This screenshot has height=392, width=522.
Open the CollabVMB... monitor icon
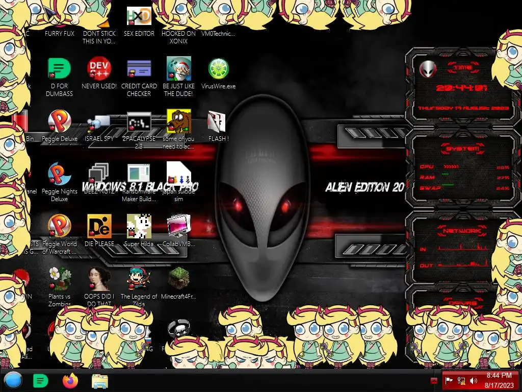coord(179,226)
